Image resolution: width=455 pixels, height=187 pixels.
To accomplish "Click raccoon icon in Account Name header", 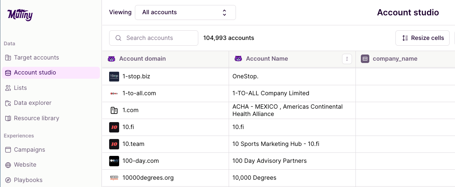I will (238, 59).
